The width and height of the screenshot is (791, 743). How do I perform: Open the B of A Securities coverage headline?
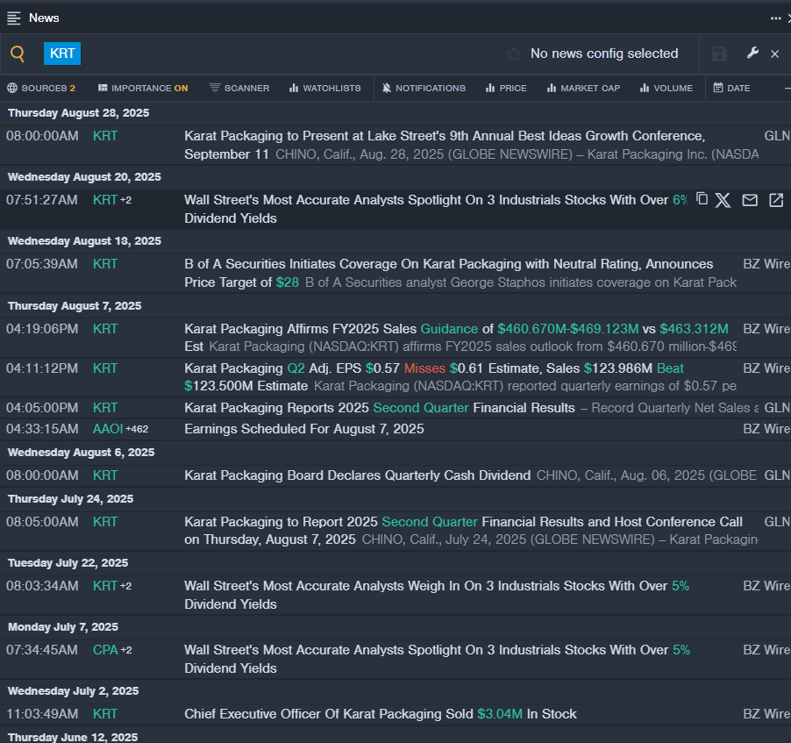(448, 264)
